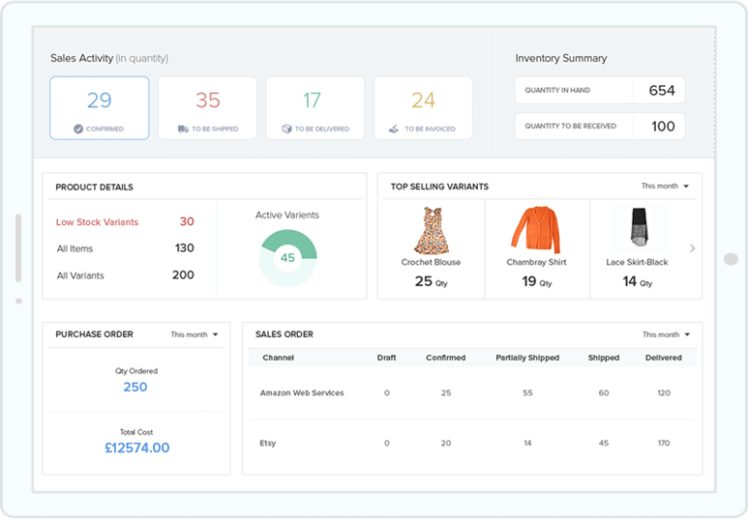Click All Variants in Product Details
Screen dimensions: 748x519
(80, 275)
